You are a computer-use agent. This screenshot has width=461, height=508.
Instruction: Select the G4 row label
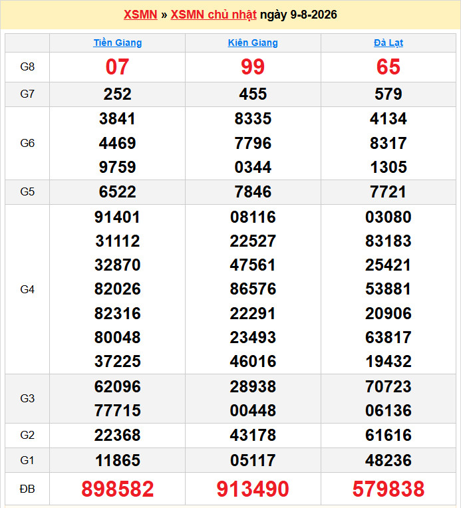(27, 289)
